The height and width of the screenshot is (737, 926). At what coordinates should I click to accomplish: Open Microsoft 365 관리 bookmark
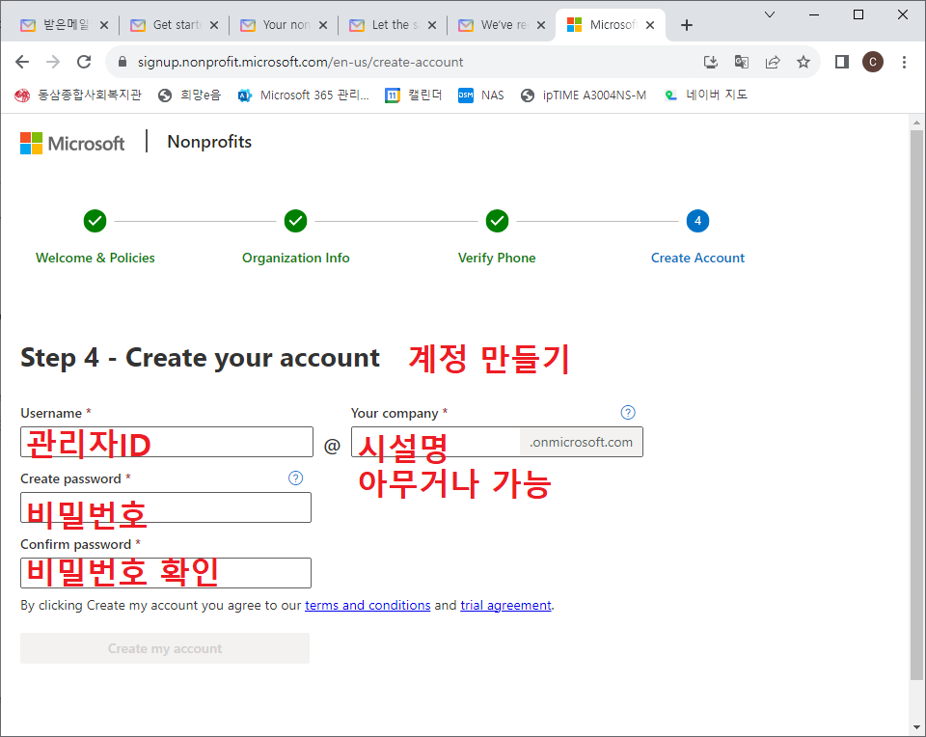point(303,96)
